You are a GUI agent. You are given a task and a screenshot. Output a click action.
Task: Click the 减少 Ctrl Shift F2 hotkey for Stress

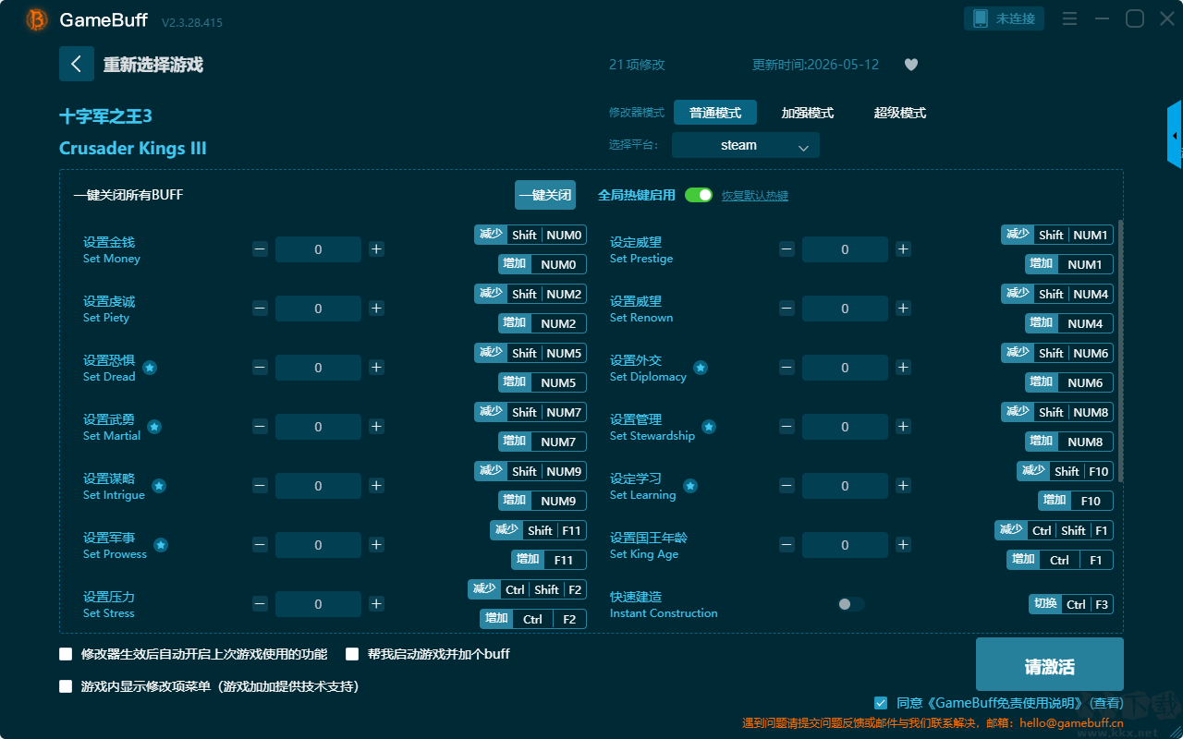click(527, 589)
